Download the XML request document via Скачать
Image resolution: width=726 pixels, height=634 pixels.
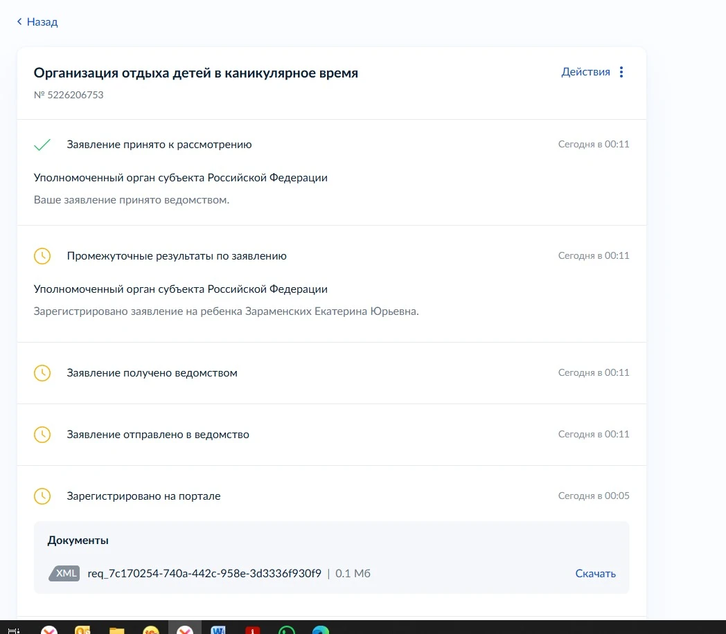click(x=595, y=573)
